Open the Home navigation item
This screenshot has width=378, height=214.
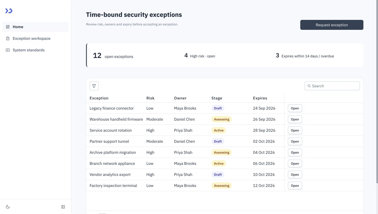click(x=35, y=27)
